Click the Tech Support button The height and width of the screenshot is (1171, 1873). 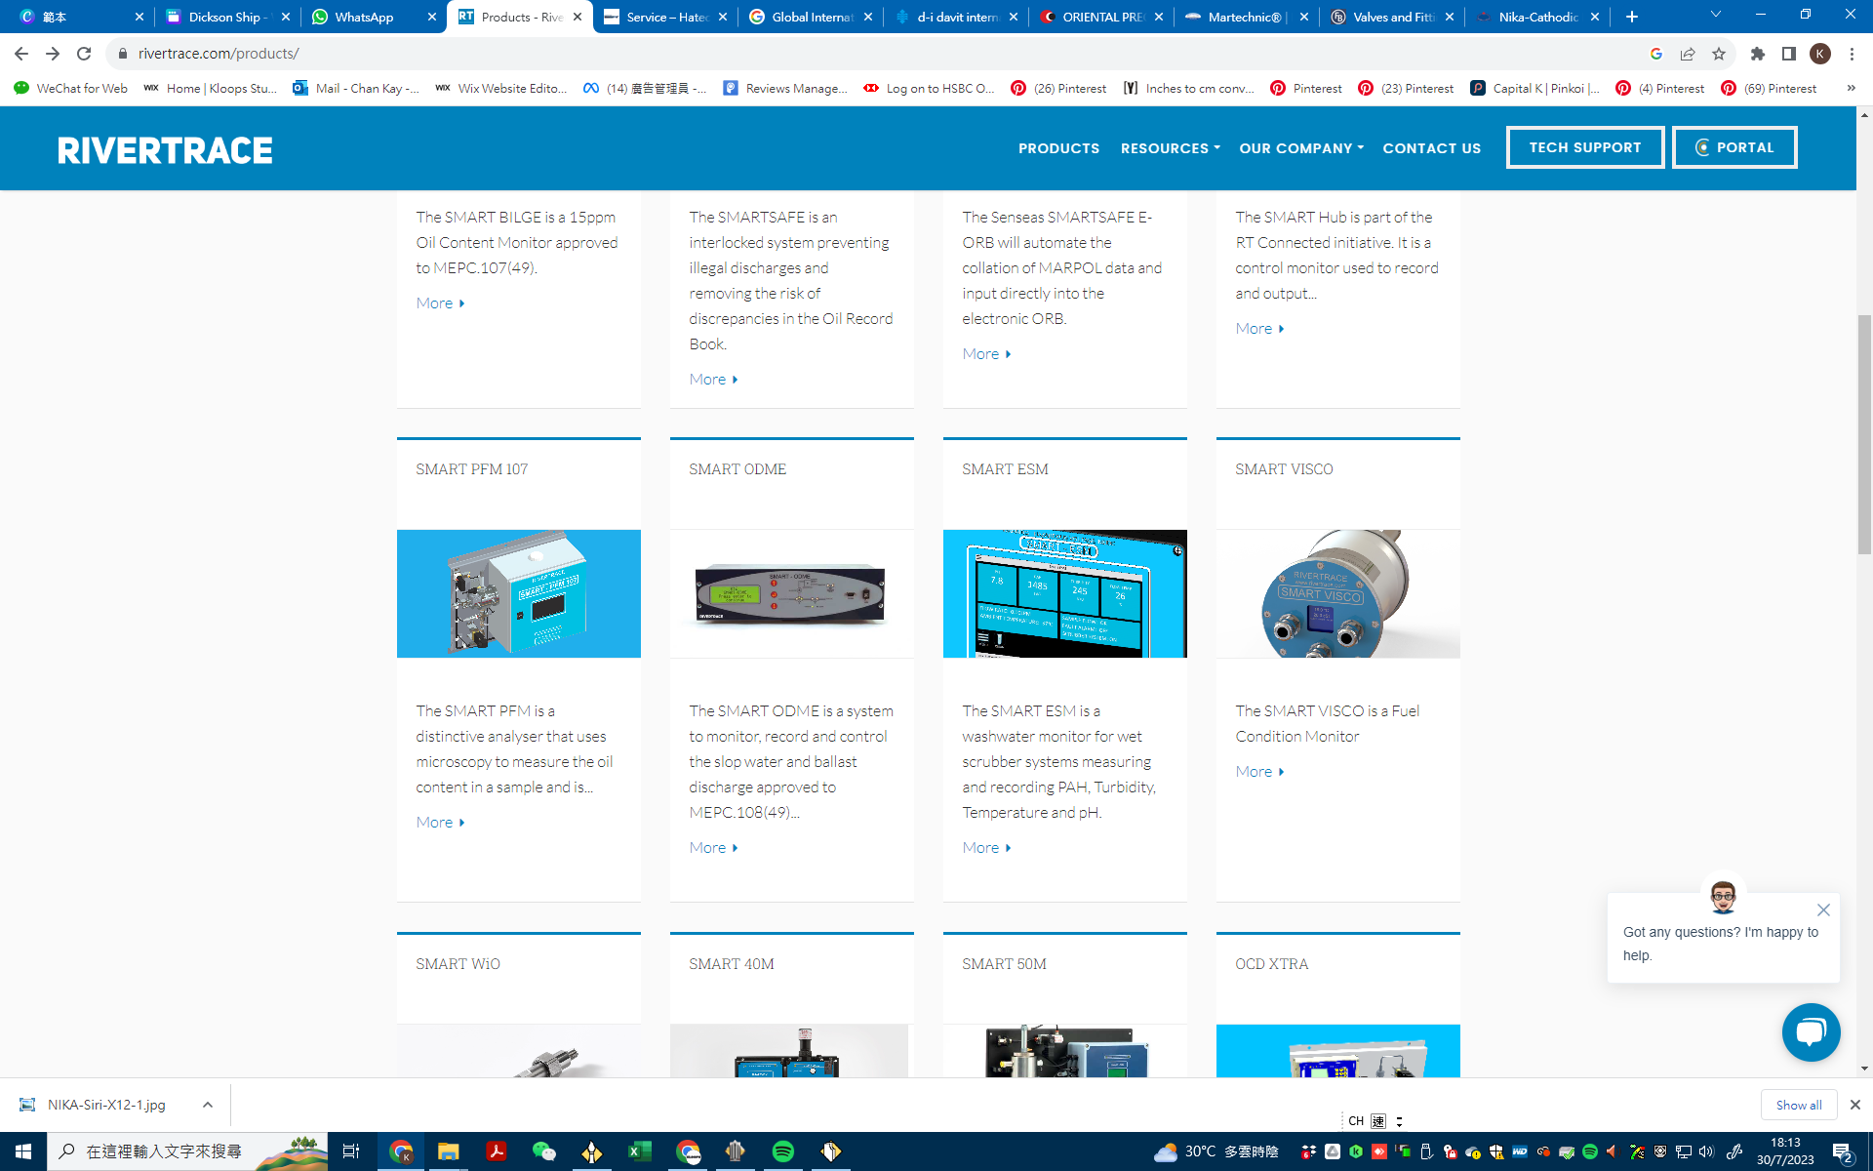click(x=1584, y=147)
